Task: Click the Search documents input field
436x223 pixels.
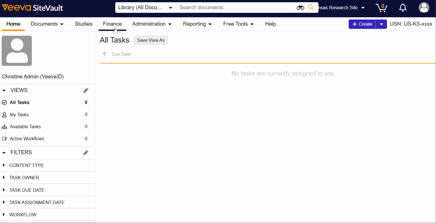Action: pos(236,8)
